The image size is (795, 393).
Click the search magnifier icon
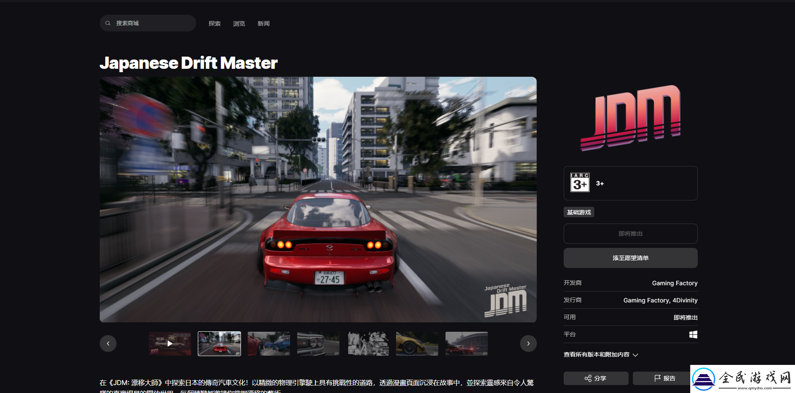[x=108, y=23]
